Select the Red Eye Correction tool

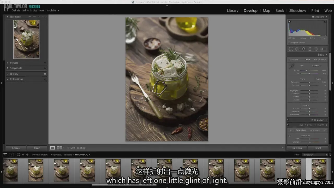[x=303, y=49]
